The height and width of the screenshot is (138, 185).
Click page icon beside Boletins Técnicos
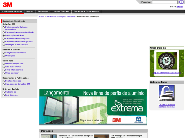point(4,81)
